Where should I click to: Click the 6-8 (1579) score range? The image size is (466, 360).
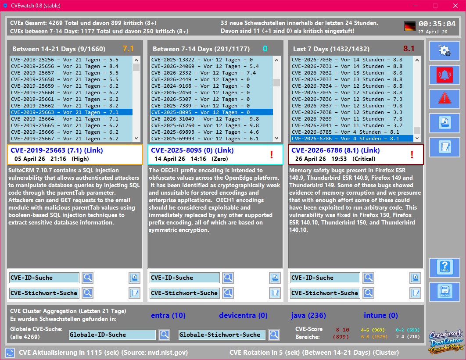click(374, 336)
